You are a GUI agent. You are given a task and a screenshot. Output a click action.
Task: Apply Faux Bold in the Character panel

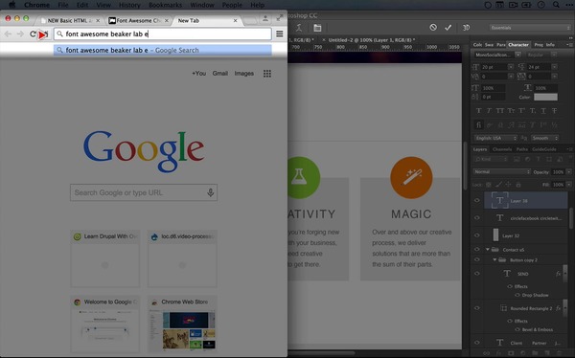pyautogui.click(x=478, y=111)
